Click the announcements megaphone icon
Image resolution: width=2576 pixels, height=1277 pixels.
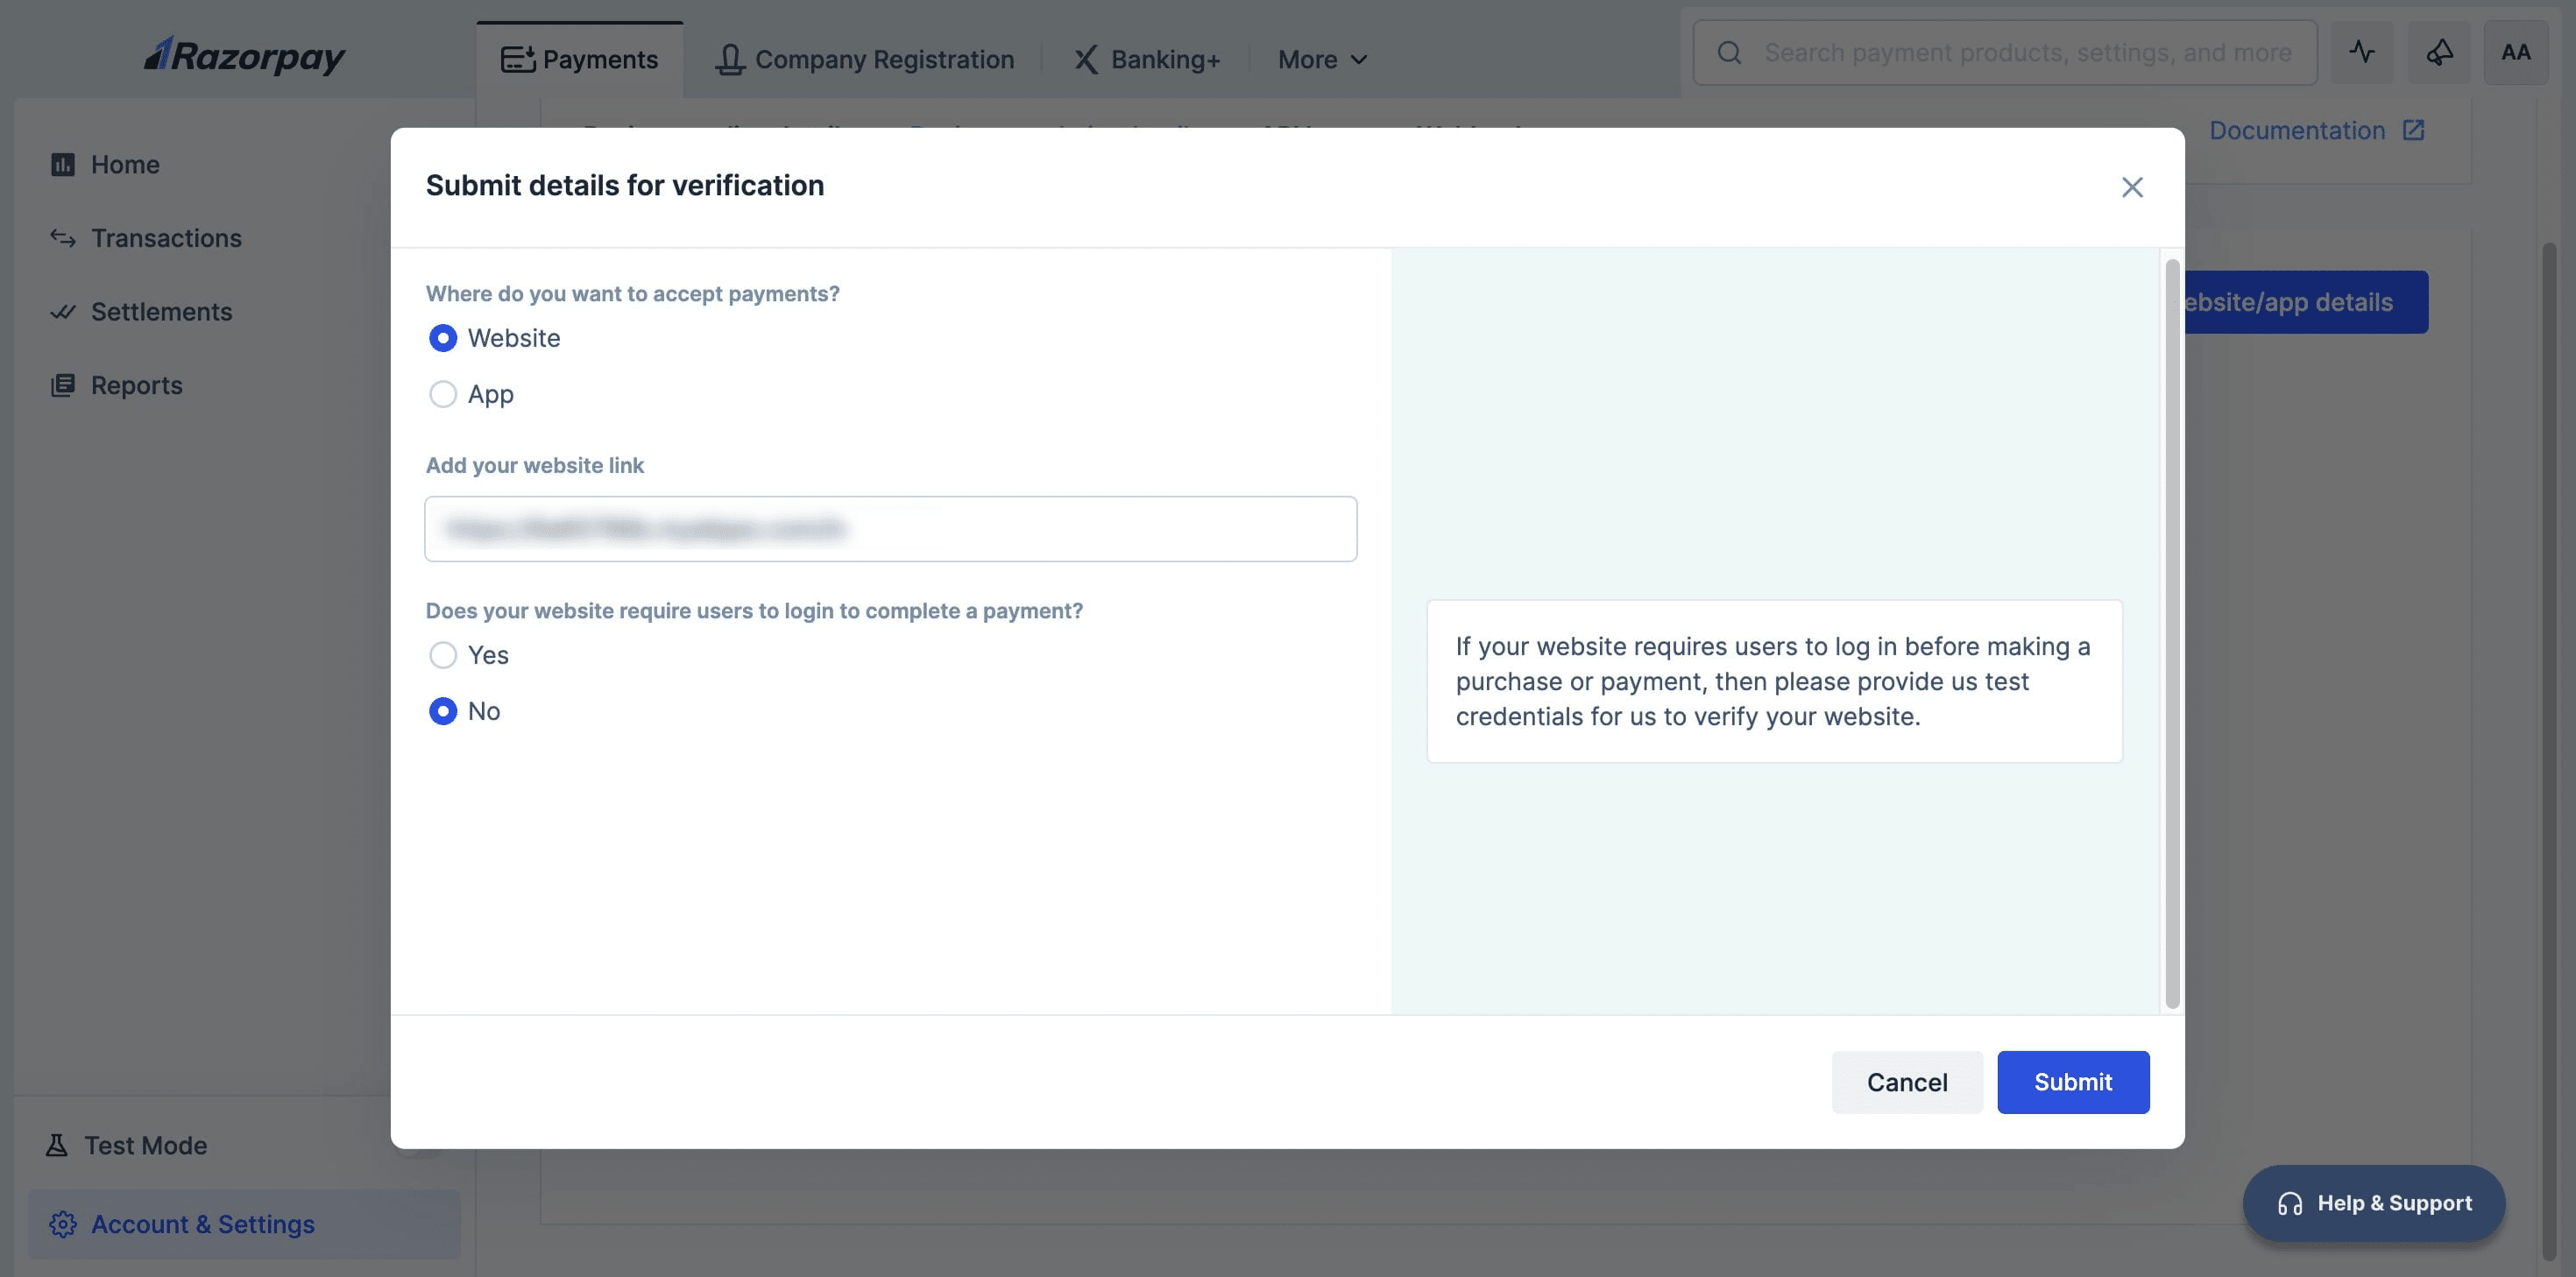tap(2439, 52)
